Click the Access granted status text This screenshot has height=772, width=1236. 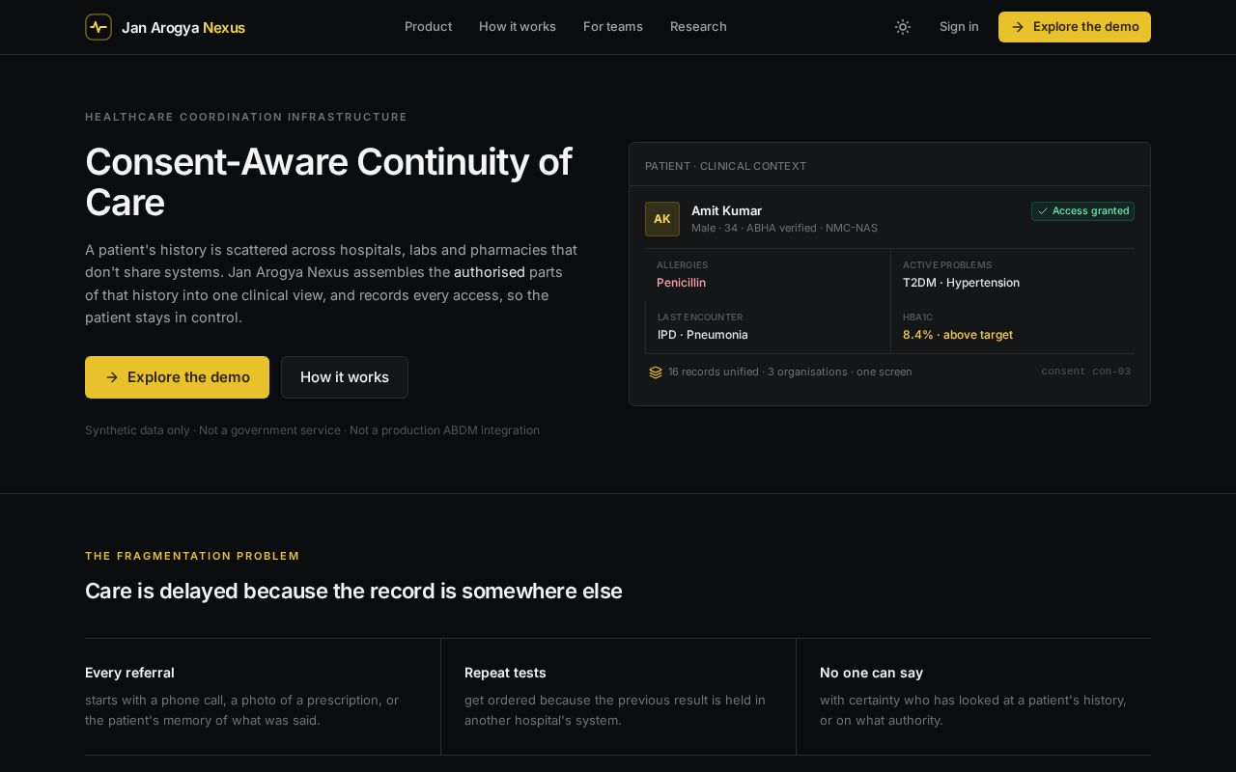tap(1091, 211)
